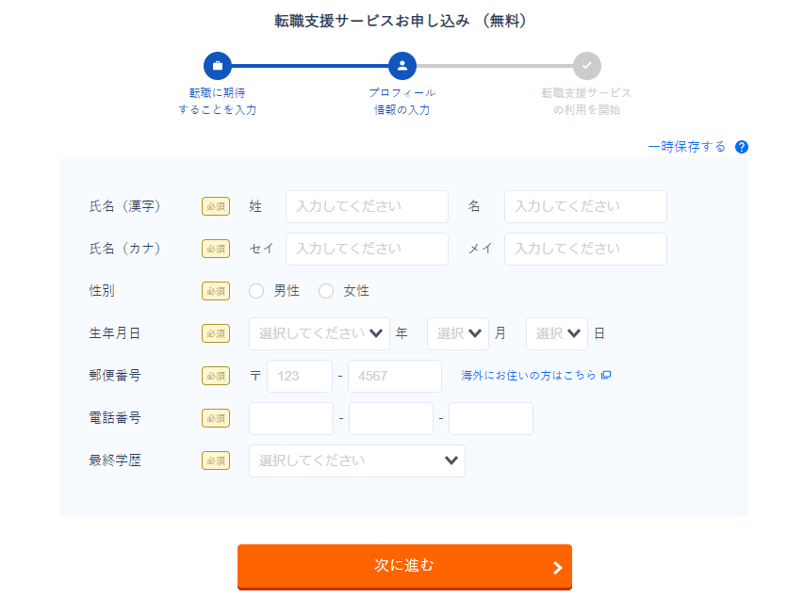Click the first postal code field showing 123
Viewport: 787px width, 614px height.
pos(299,375)
